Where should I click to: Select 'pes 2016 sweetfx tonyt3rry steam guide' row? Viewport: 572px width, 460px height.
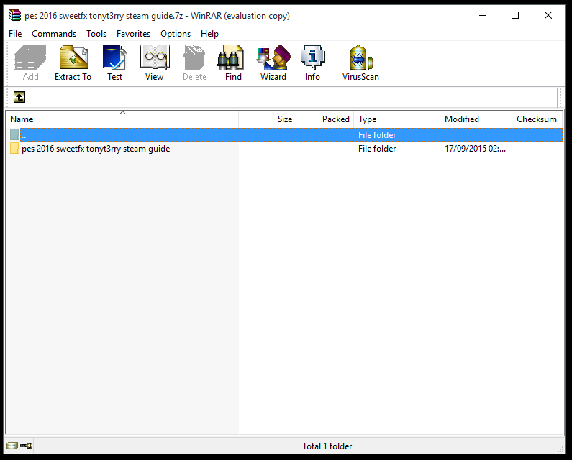[286, 149]
